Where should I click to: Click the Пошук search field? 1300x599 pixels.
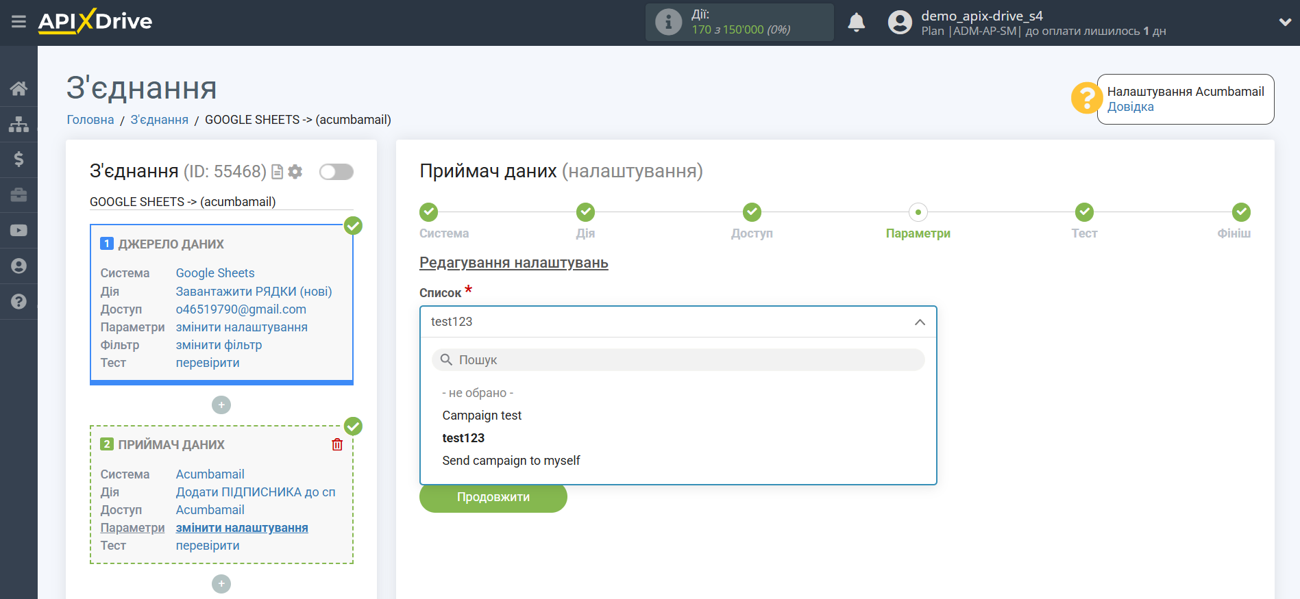click(x=678, y=360)
